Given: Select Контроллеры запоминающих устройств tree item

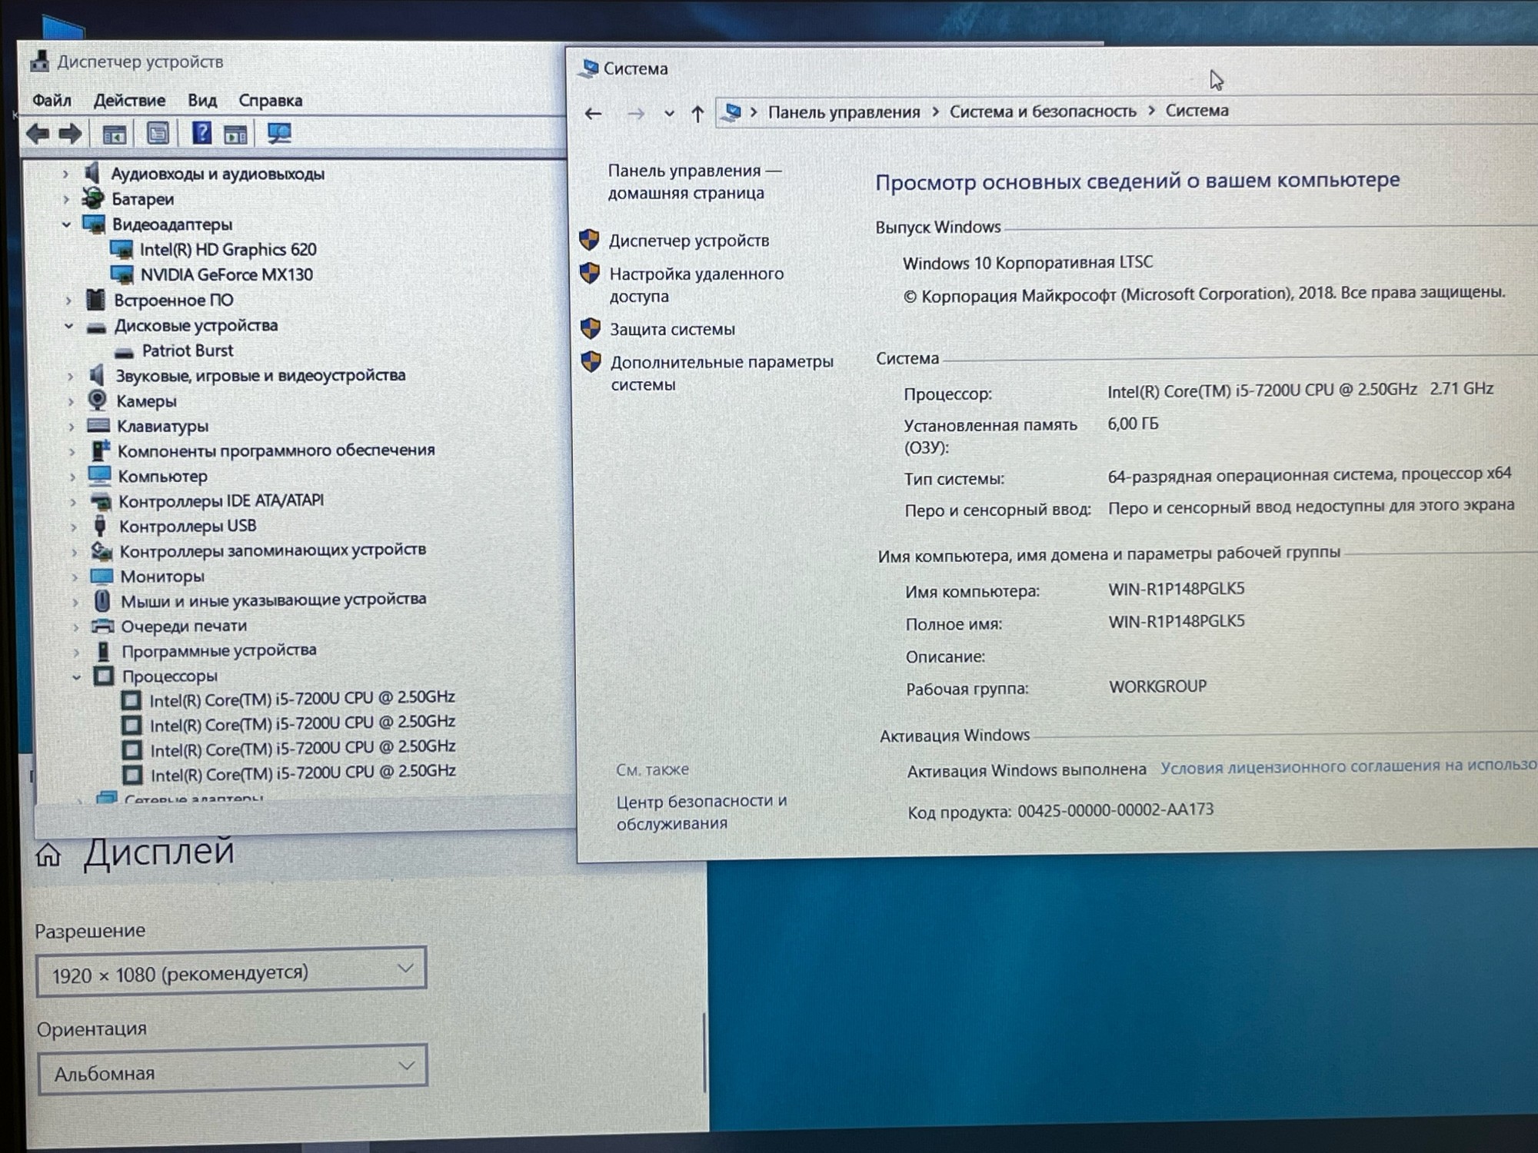Looking at the screenshot, I should (272, 550).
